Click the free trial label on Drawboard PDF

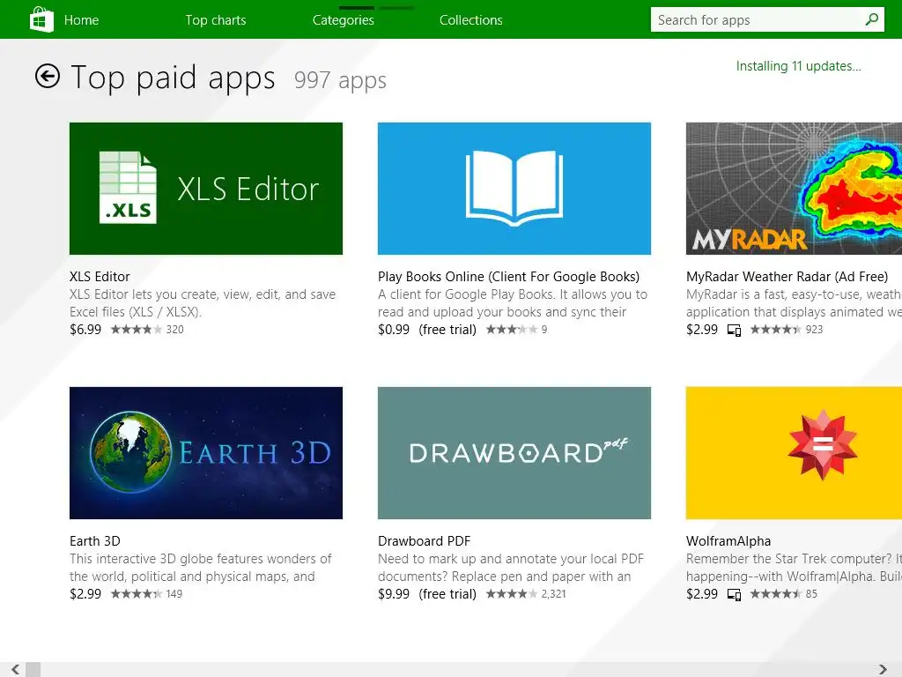pyautogui.click(x=447, y=593)
